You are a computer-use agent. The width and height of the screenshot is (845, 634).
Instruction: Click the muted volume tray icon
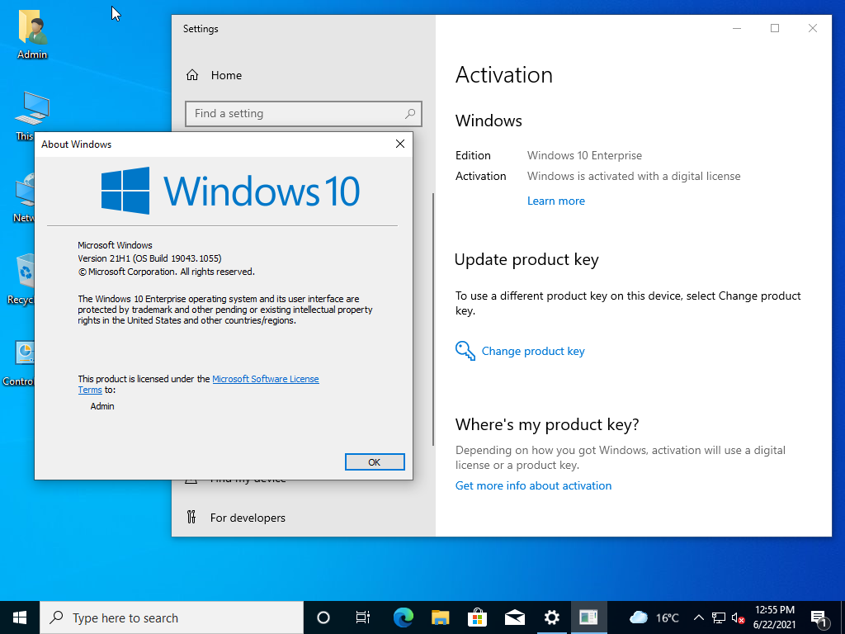738,617
